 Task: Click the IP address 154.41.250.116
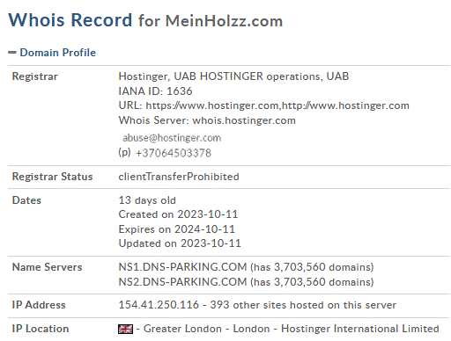pos(159,305)
